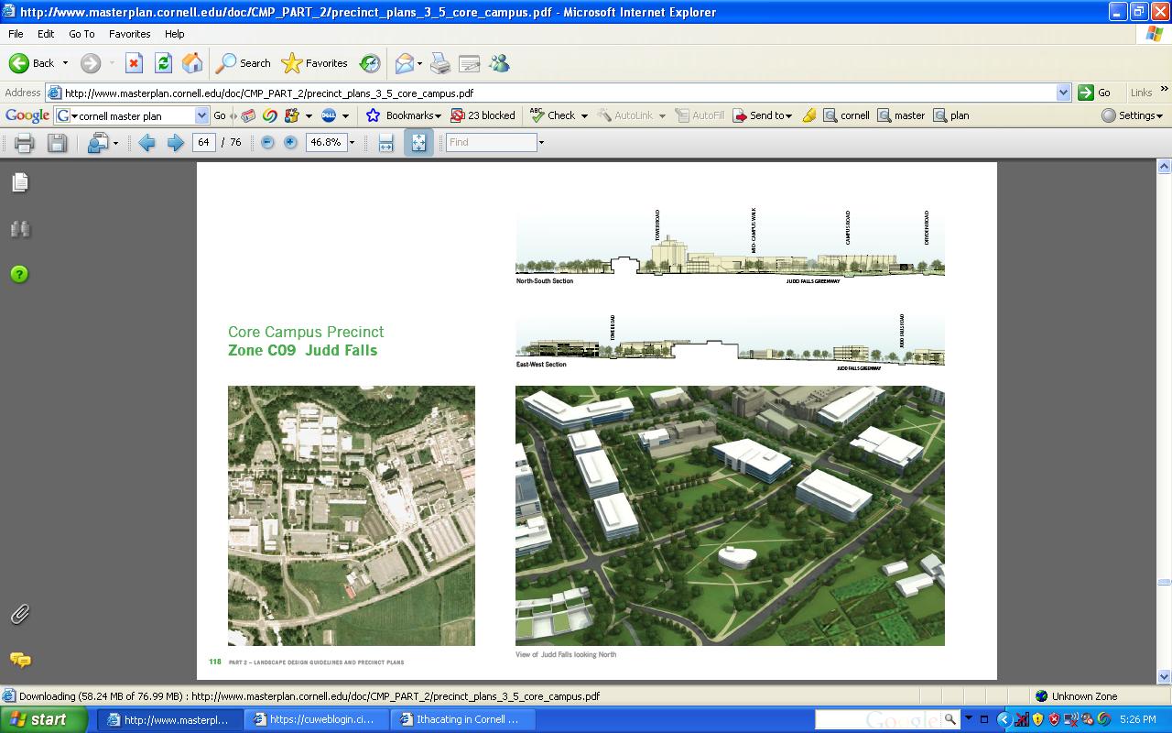Go to previous PDF page arrow

(146, 143)
